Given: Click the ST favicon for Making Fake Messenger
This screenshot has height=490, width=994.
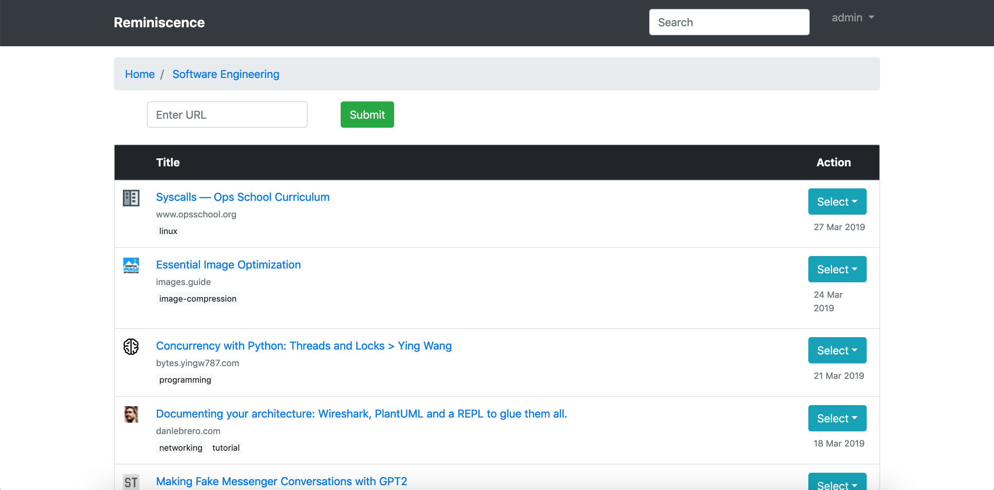Looking at the screenshot, I should tap(131, 482).
